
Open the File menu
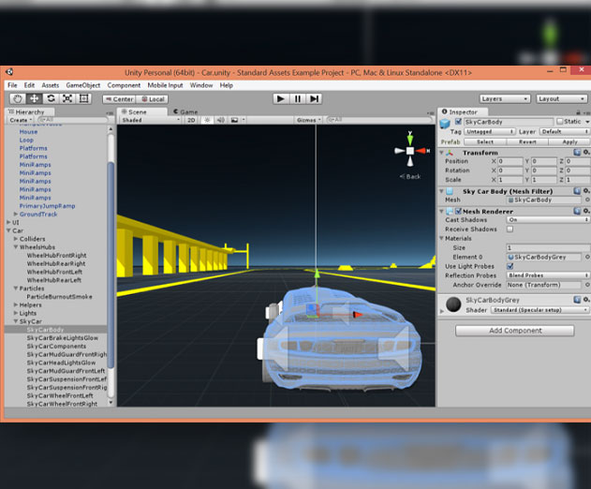point(12,85)
